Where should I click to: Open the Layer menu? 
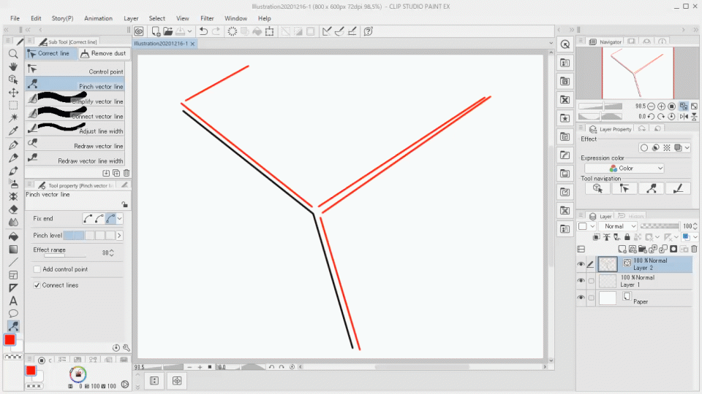(131, 18)
